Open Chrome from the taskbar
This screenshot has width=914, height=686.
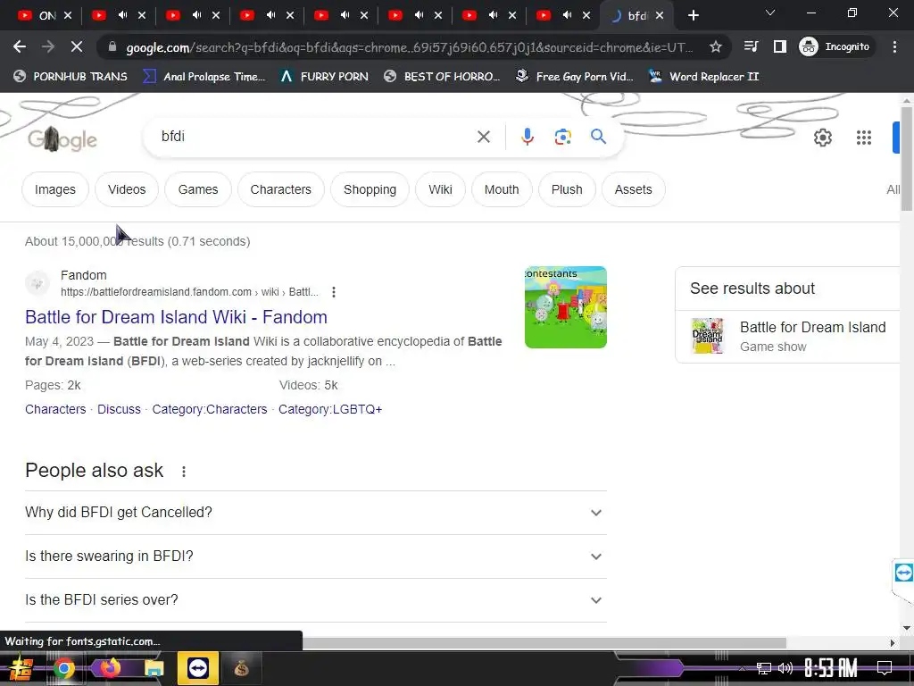click(x=64, y=668)
